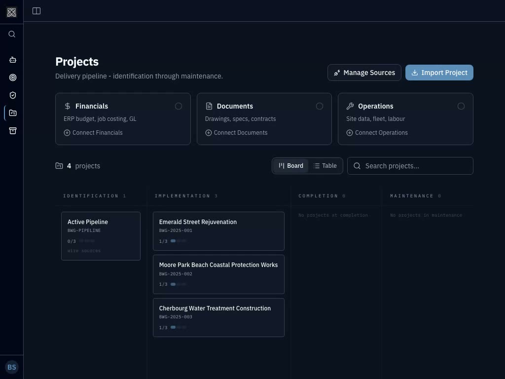Click the BWG-PIPELINE code text
505x379 pixels.
point(84,230)
